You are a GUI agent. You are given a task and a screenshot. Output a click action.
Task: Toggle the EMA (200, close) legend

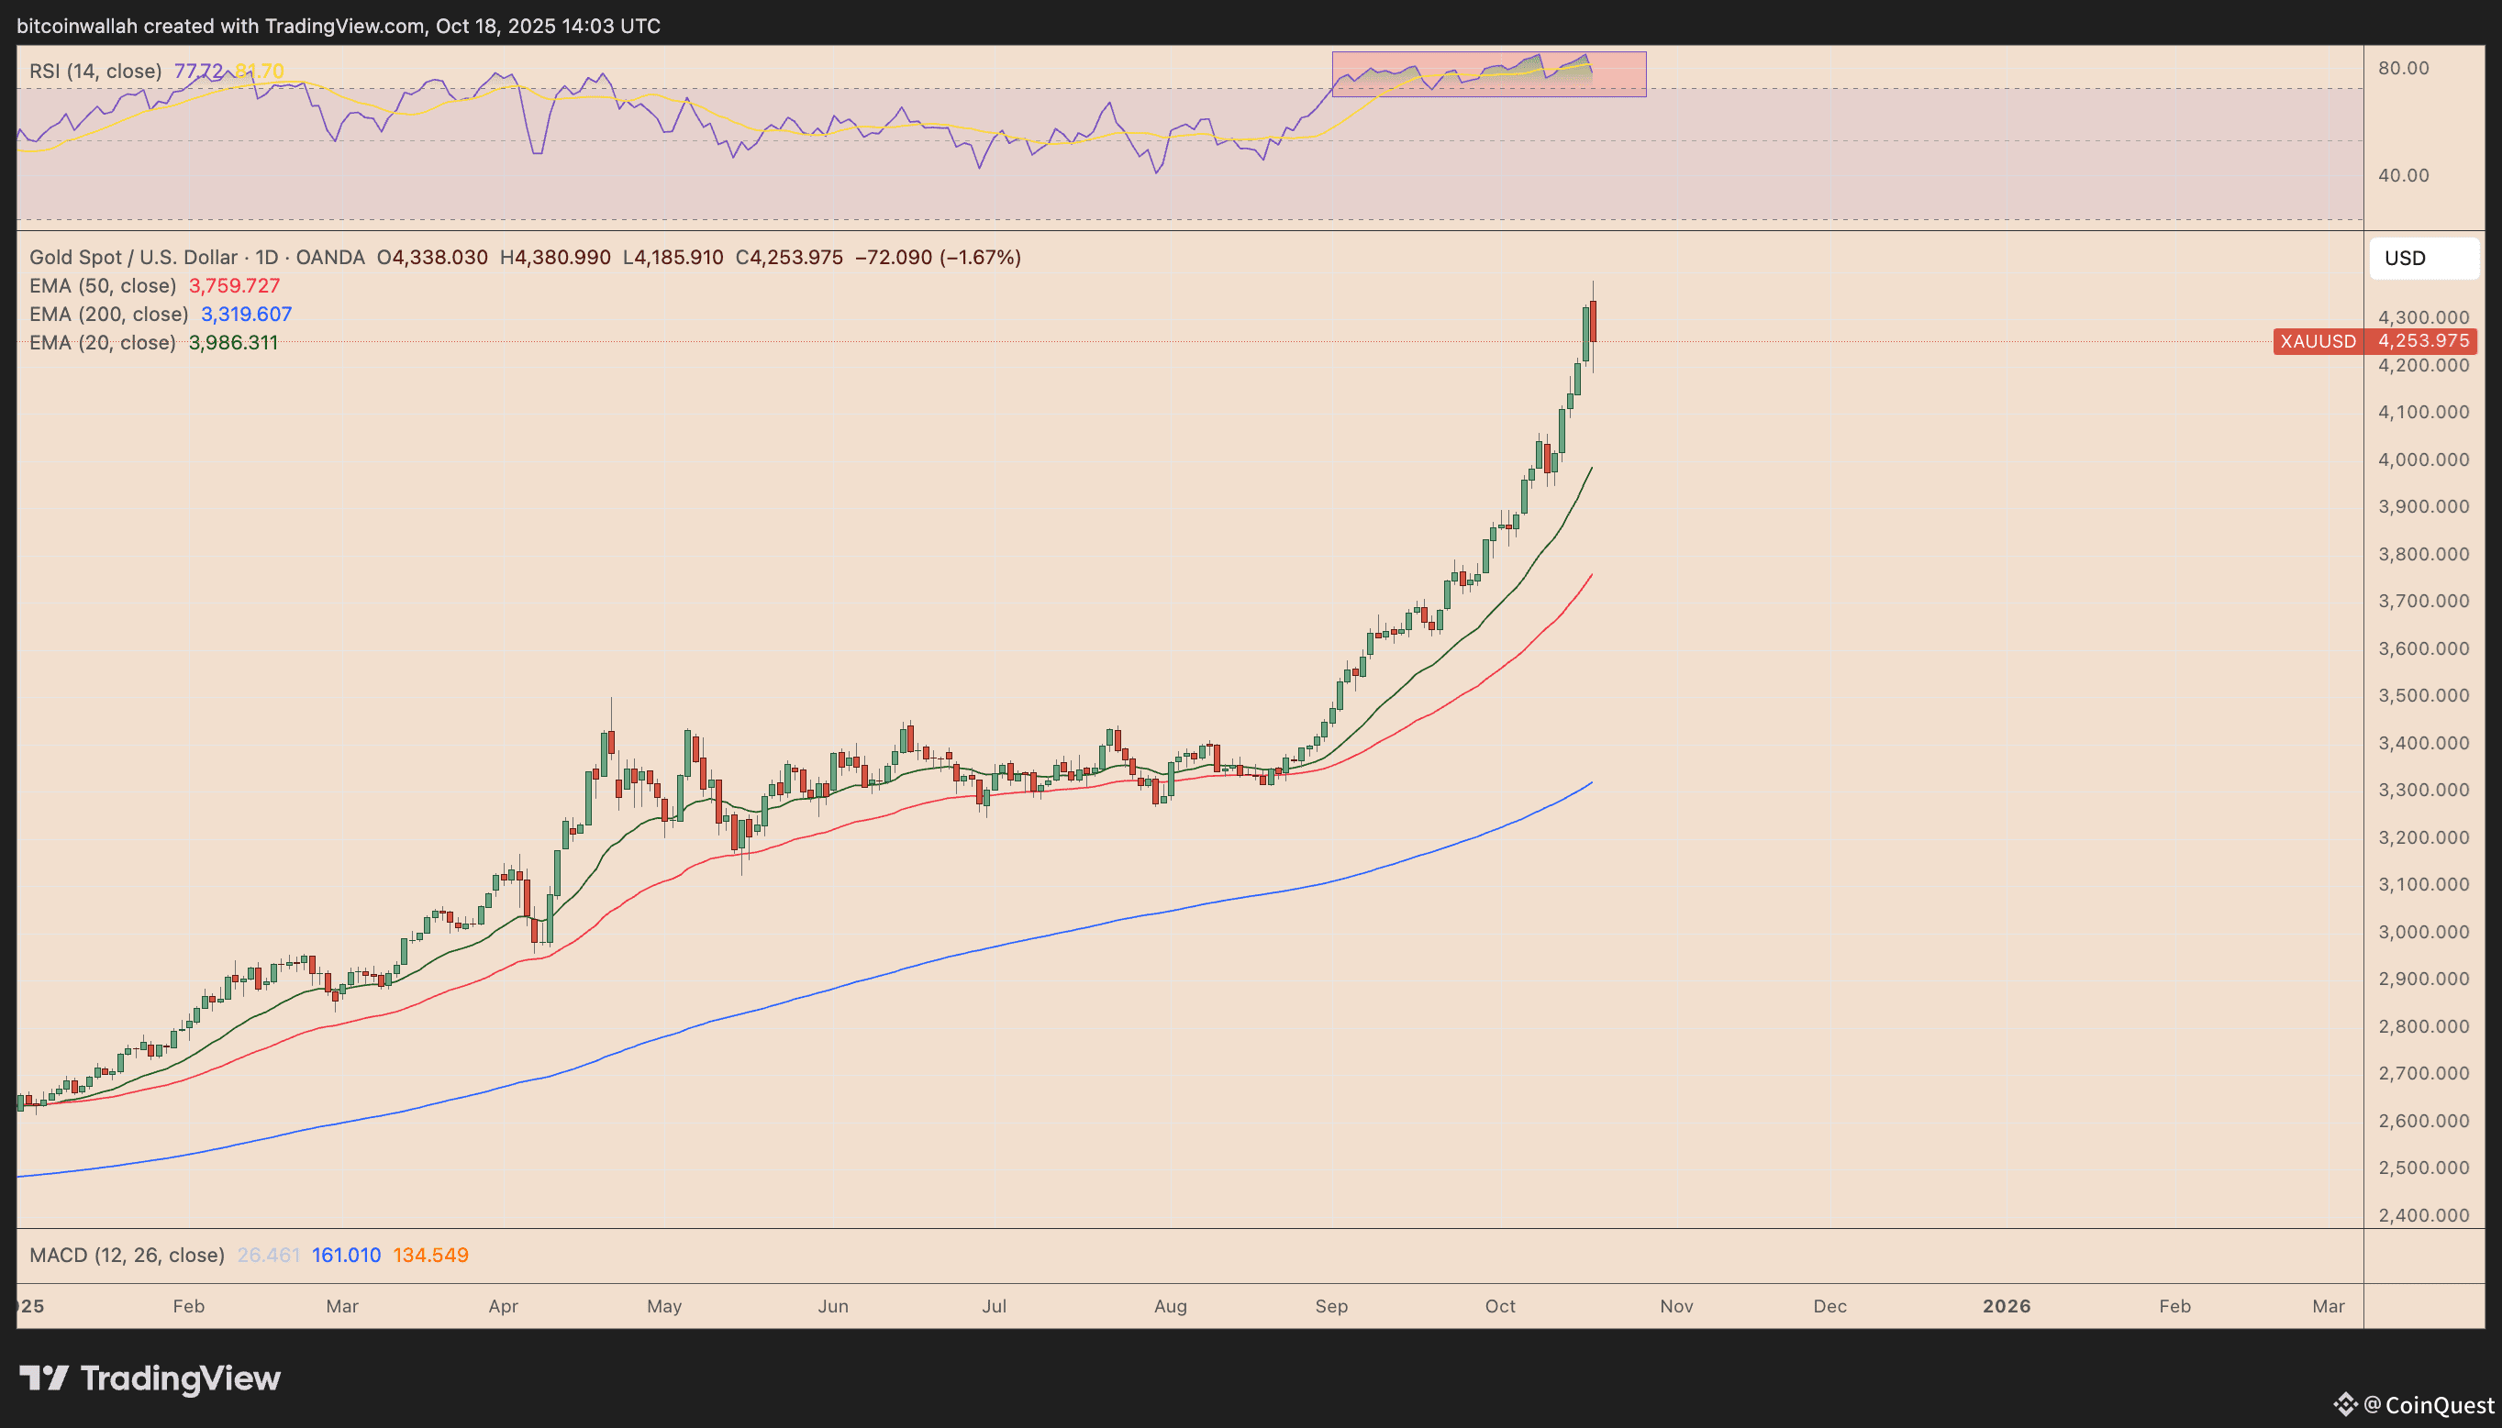(x=108, y=314)
